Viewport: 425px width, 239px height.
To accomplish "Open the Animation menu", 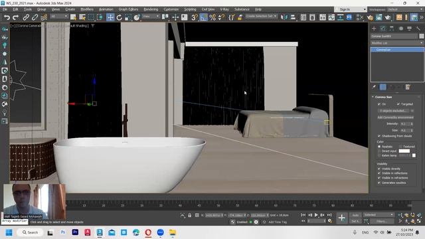I will point(106,9).
